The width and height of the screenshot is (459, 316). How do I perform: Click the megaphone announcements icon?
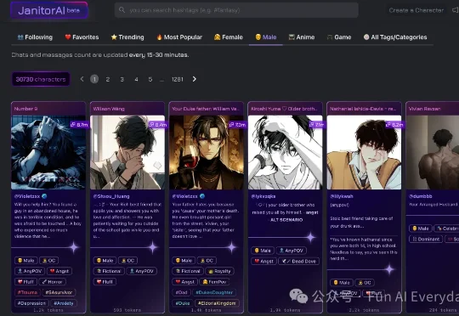coord(456,10)
